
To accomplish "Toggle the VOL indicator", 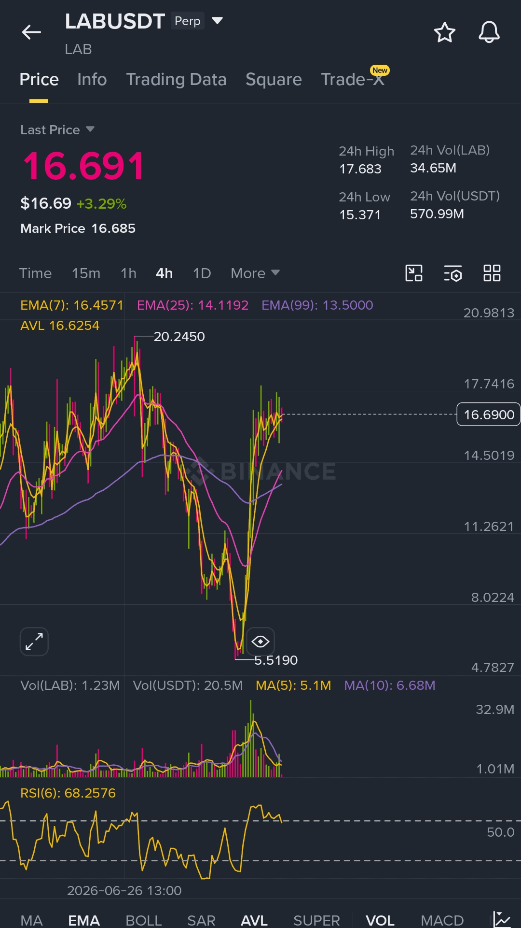I will click(380, 920).
